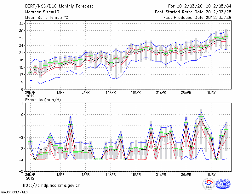Screen dimensions: 252x194
Task: Click 6APR on the precipitation chart axis
Action: [x=85, y=175]
